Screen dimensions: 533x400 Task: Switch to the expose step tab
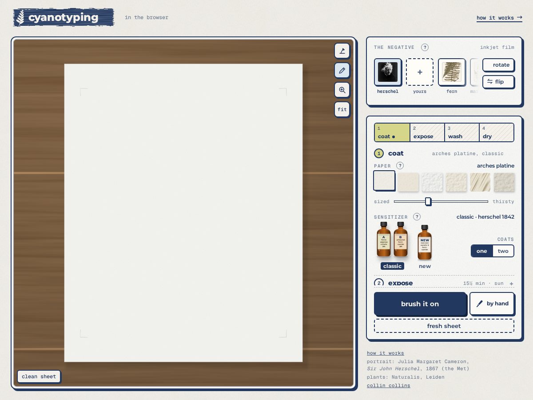point(427,132)
